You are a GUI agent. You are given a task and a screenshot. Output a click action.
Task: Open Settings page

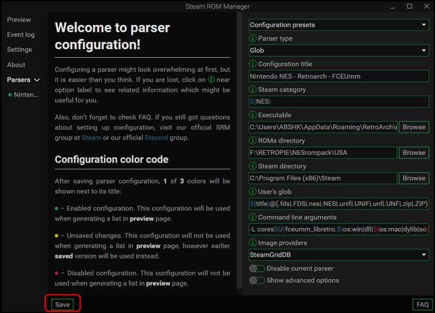click(x=19, y=50)
